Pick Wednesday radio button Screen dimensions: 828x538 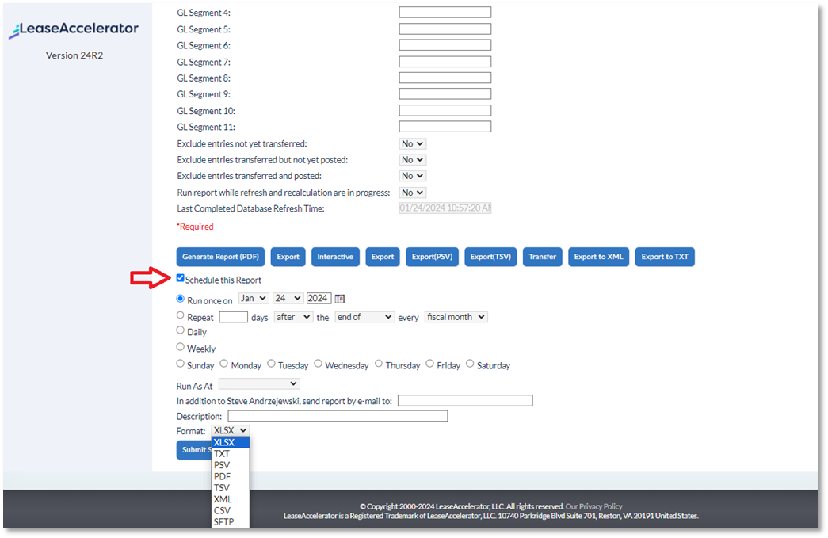pos(318,364)
